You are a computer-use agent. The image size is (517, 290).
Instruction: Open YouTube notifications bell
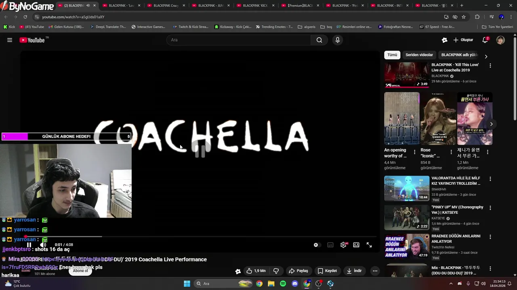click(x=485, y=40)
